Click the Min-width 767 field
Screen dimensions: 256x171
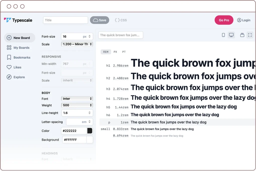[77, 64]
